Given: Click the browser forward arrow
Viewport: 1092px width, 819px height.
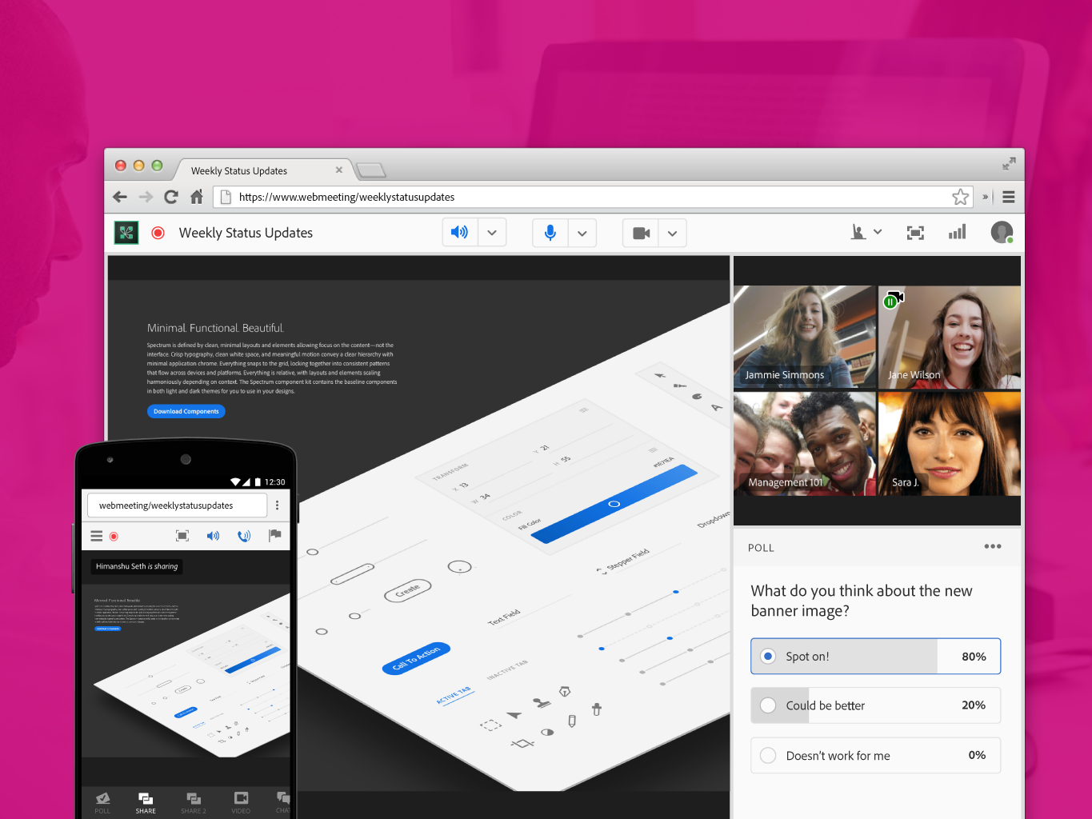Looking at the screenshot, I should tap(146, 197).
